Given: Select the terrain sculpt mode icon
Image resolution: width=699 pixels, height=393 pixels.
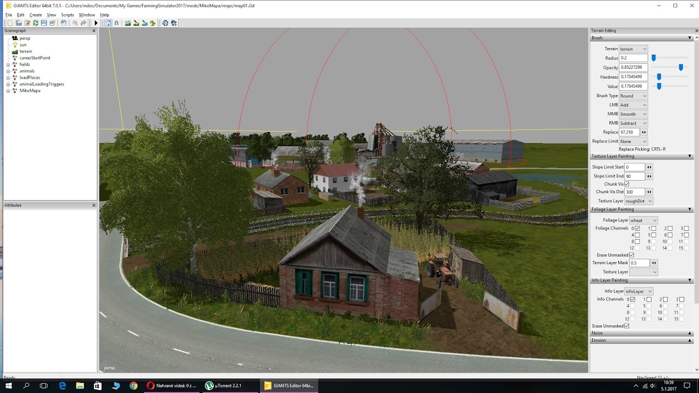Looking at the screenshot, I should tap(128, 23).
